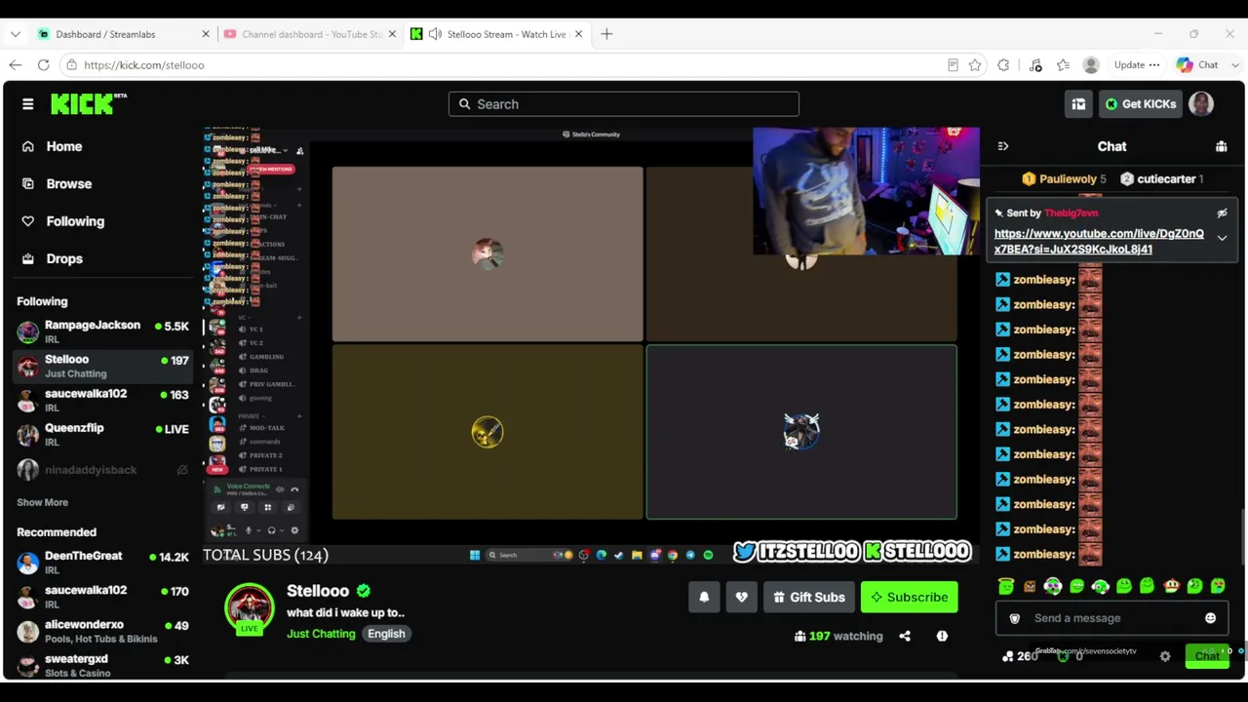Open the emoji picker in message box

1210,618
